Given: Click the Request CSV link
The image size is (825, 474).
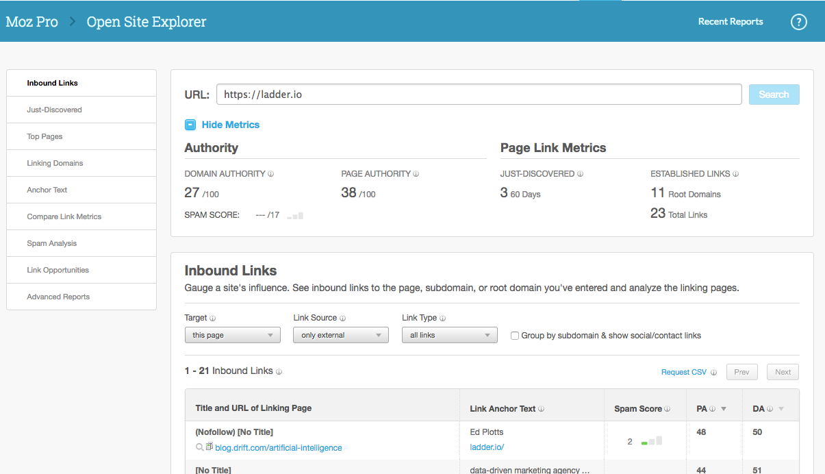Looking at the screenshot, I should coord(683,372).
